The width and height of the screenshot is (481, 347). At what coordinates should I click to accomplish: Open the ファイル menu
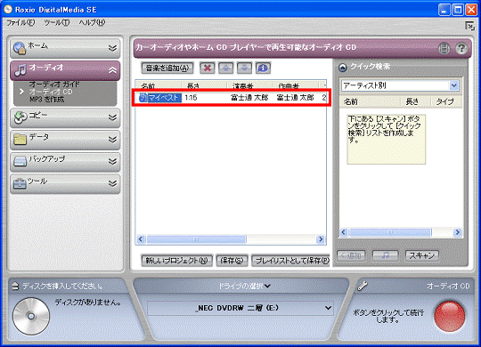pos(20,22)
